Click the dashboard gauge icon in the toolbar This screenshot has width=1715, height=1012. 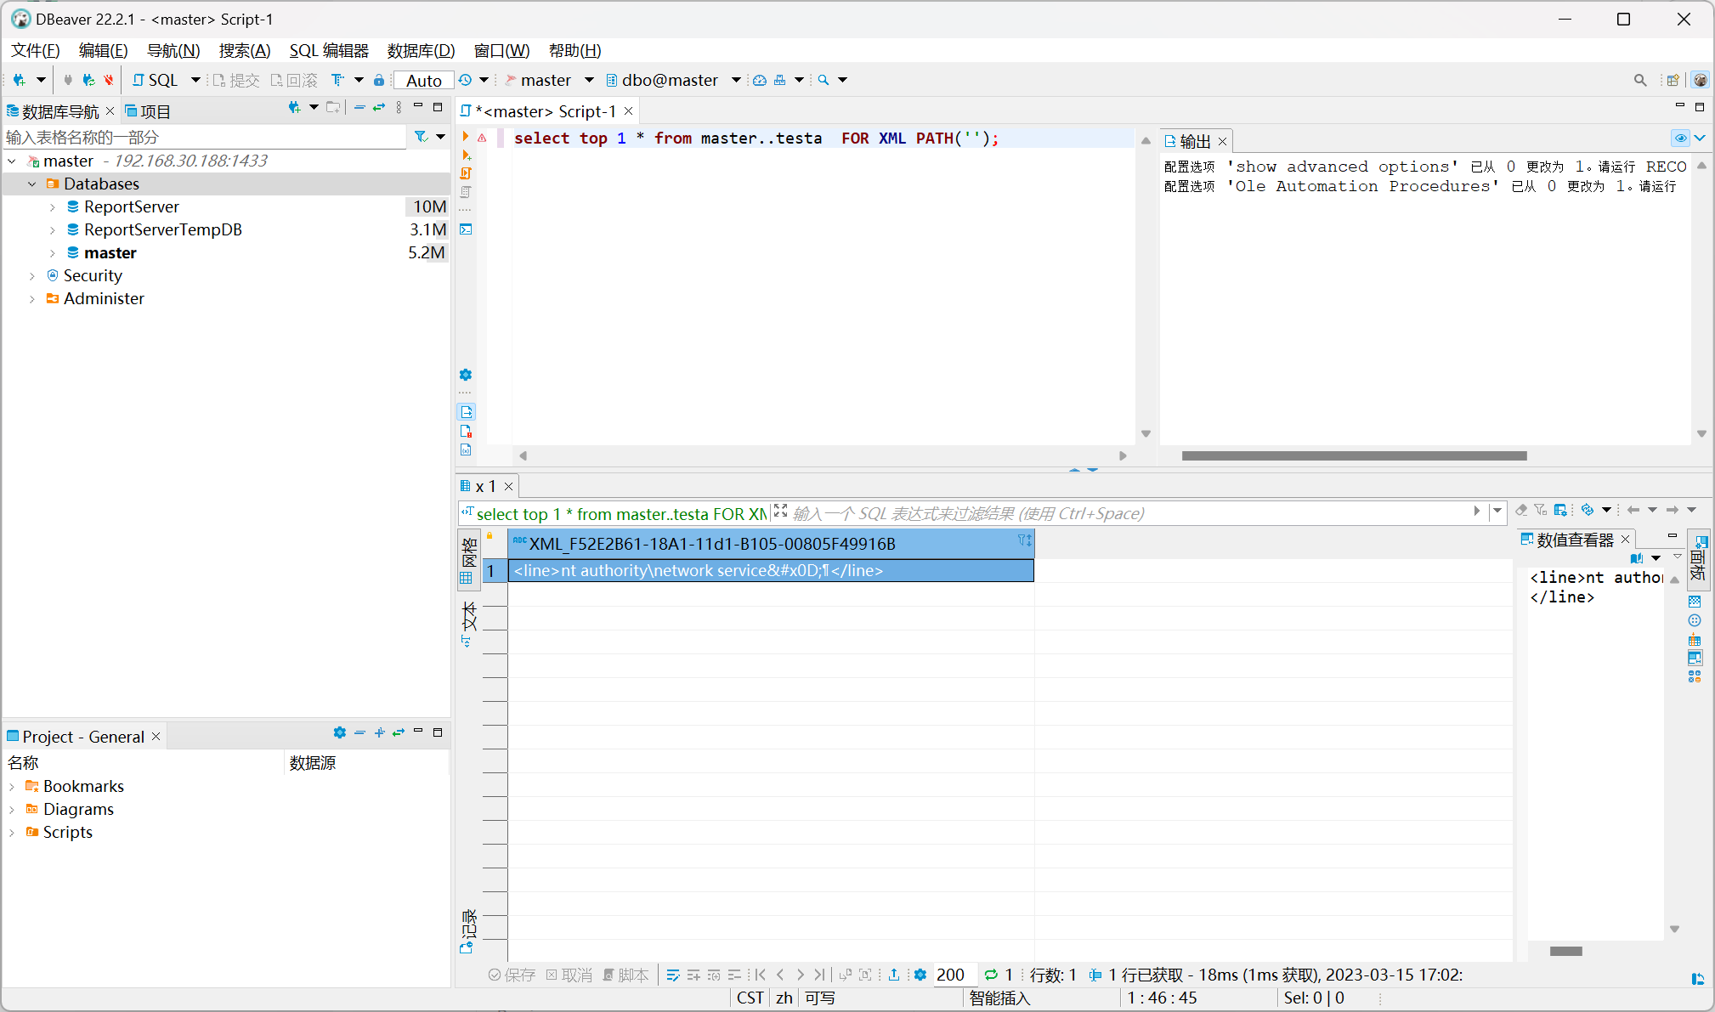pyautogui.click(x=760, y=80)
